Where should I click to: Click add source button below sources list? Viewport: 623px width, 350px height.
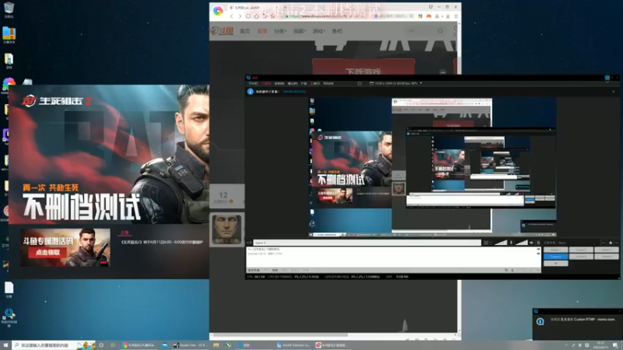254,270
